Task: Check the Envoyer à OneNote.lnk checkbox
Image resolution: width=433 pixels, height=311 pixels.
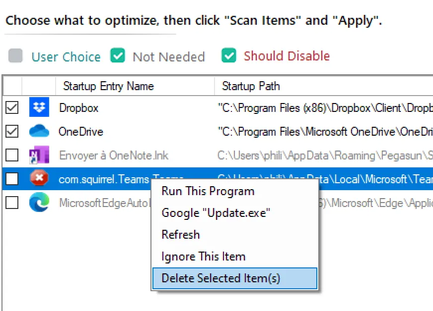Action: [x=12, y=155]
